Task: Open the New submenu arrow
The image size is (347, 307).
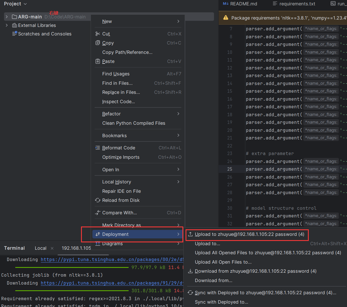Action: coord(178,21)
